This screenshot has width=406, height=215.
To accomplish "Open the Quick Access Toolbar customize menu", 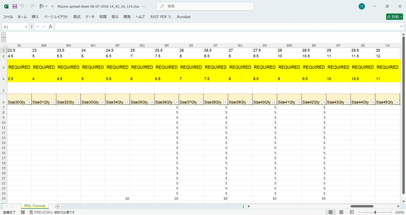I will 52,6.
